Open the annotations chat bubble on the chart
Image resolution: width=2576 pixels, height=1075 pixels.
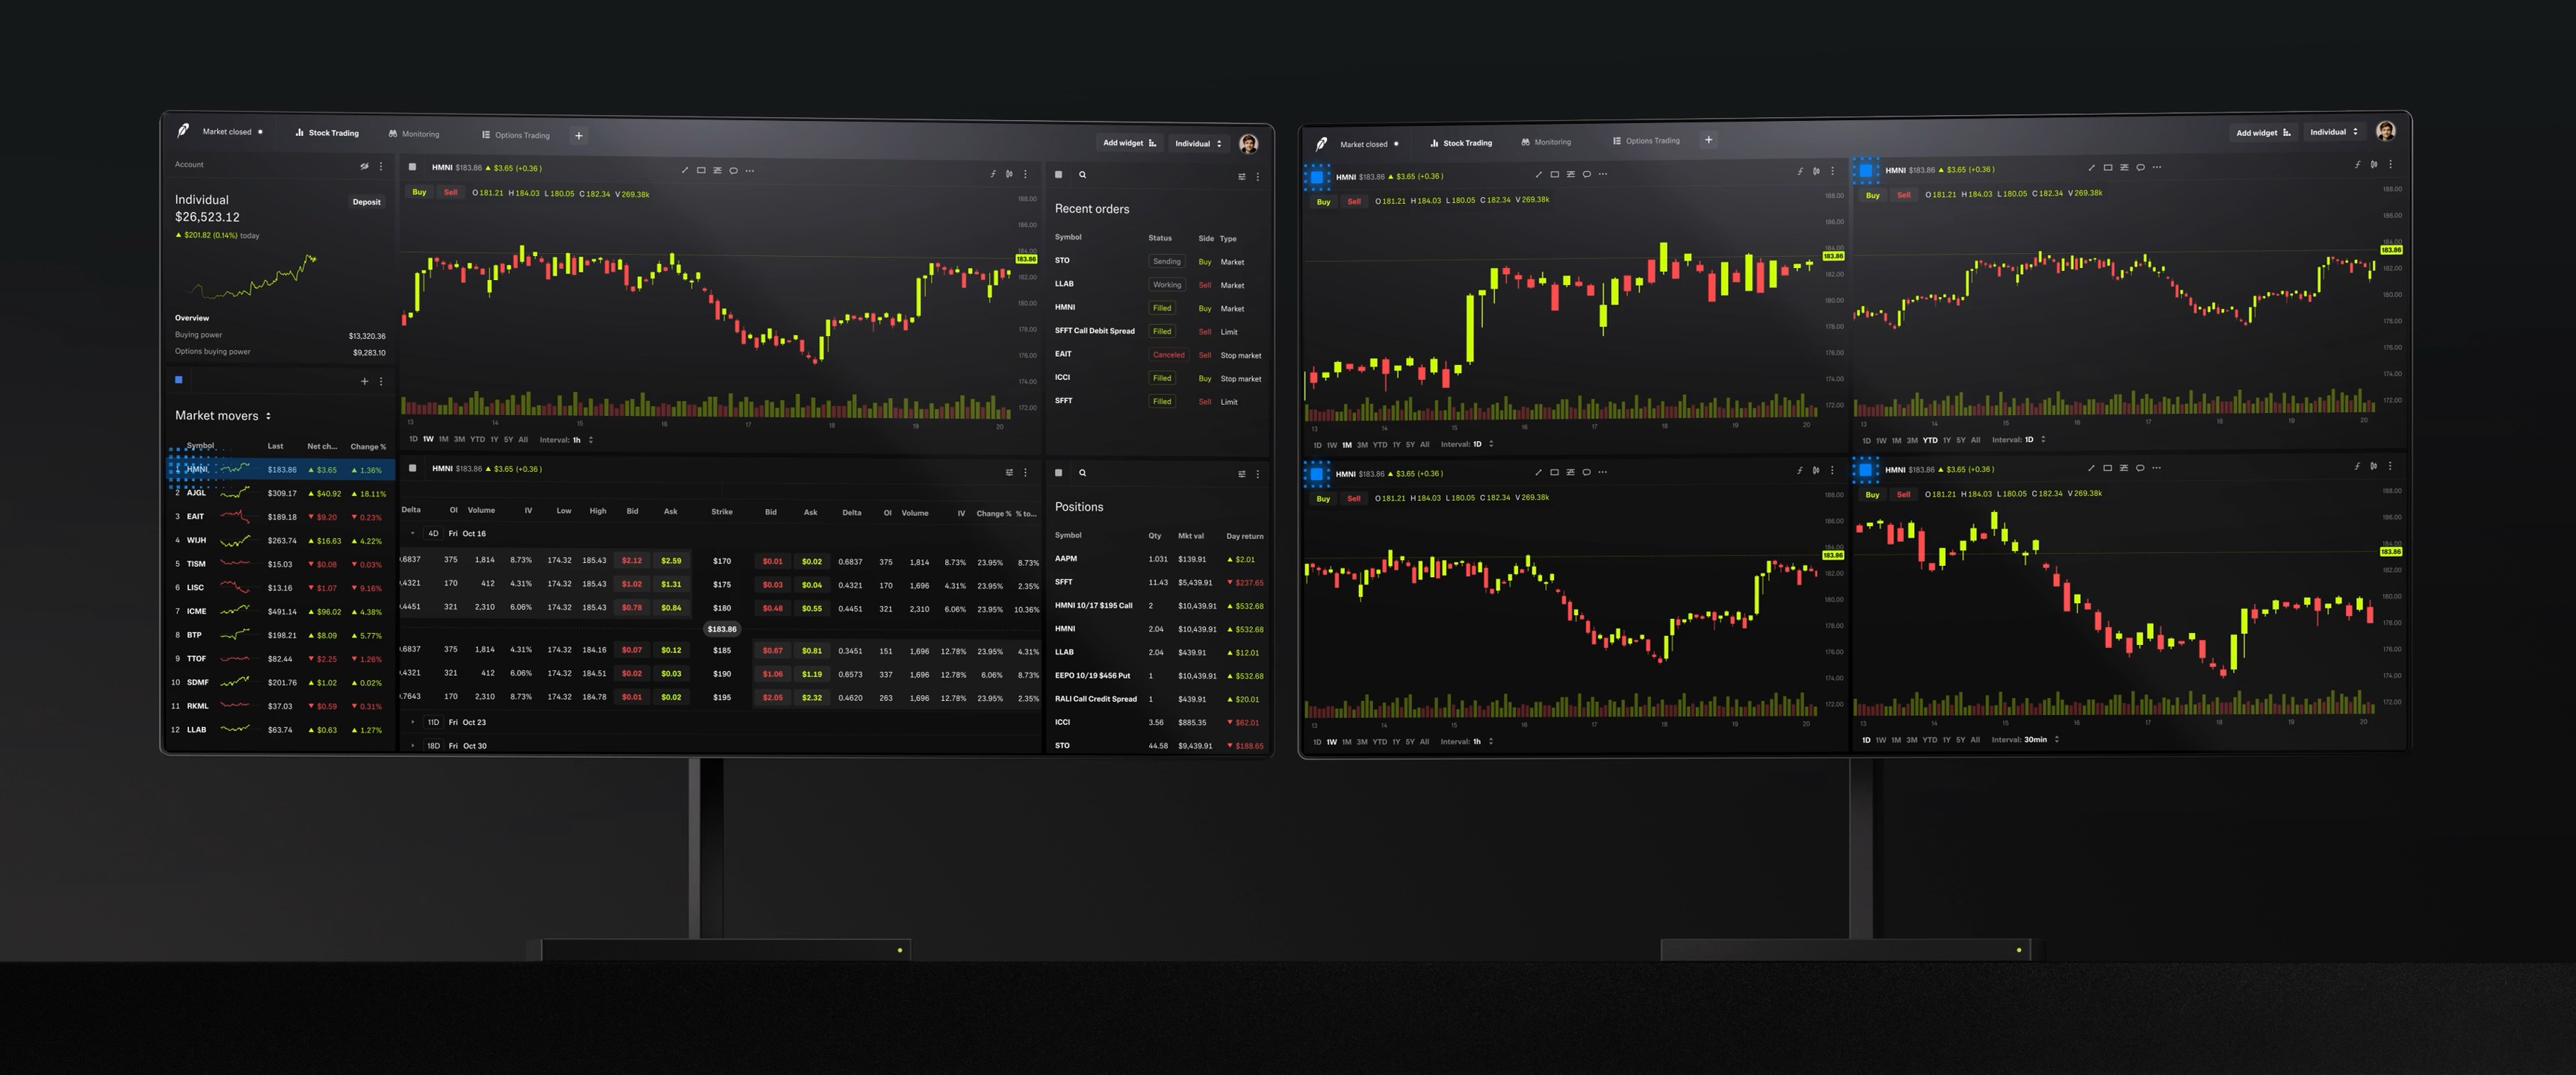click(x=733, y=171)
